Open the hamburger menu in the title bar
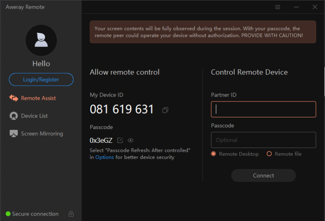325x221 pixels. 278,7
